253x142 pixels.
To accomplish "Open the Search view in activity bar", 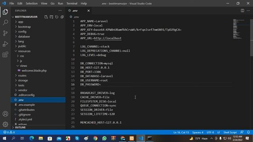I will click(5, 22).
